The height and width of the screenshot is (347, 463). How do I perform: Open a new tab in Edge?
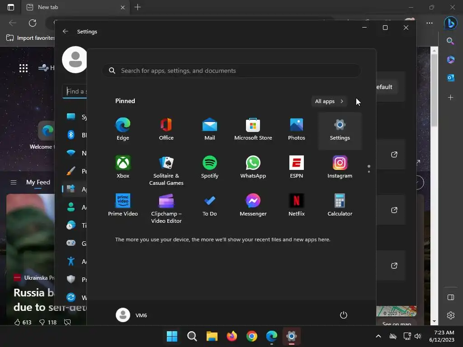click(x=137, y=7)
